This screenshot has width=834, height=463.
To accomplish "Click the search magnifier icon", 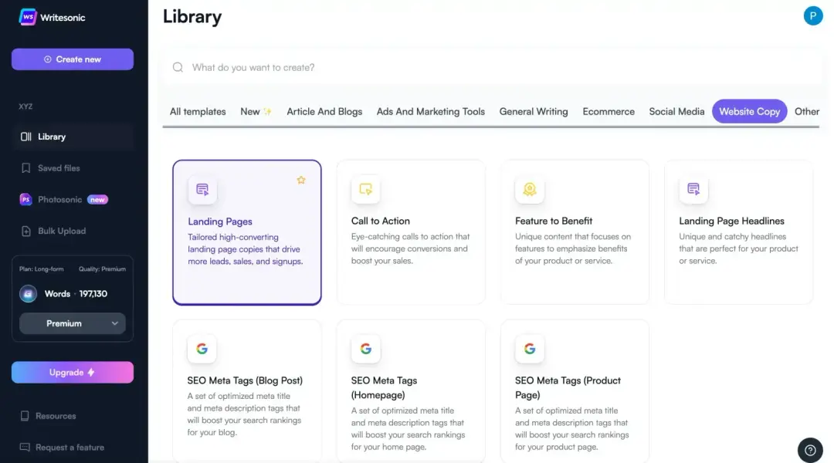I will point(178,67).
